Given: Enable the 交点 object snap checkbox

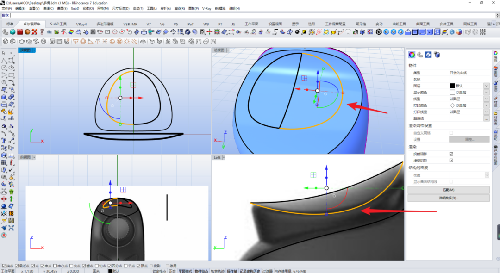Looking at the screenshot, I should pos(71,266).
